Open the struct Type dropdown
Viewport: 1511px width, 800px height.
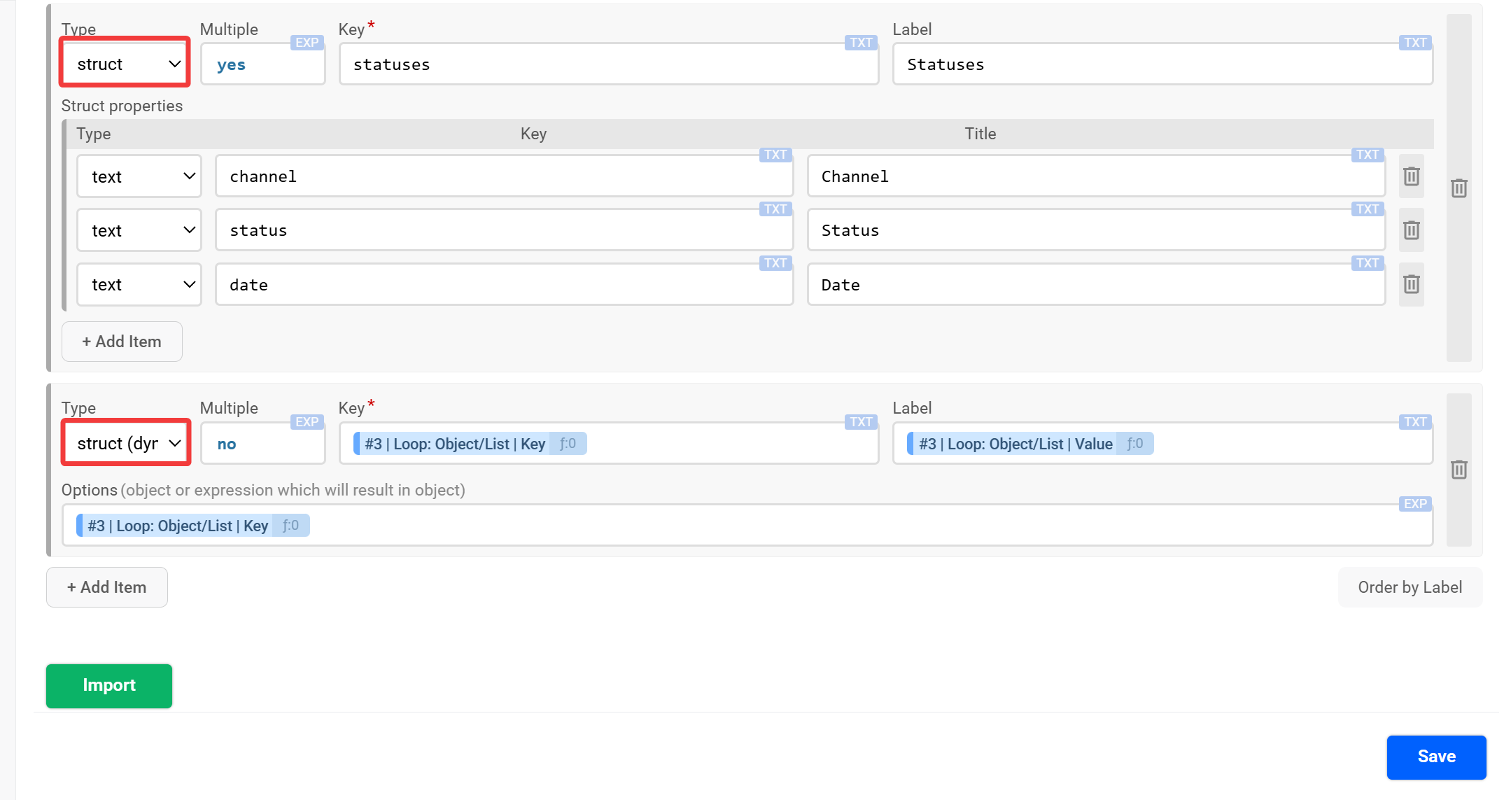click(126, 64)
